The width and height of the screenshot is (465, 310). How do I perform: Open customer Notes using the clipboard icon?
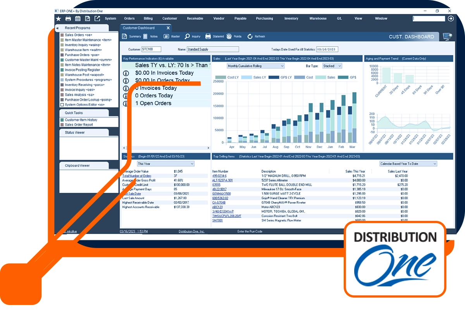[145, 36]
